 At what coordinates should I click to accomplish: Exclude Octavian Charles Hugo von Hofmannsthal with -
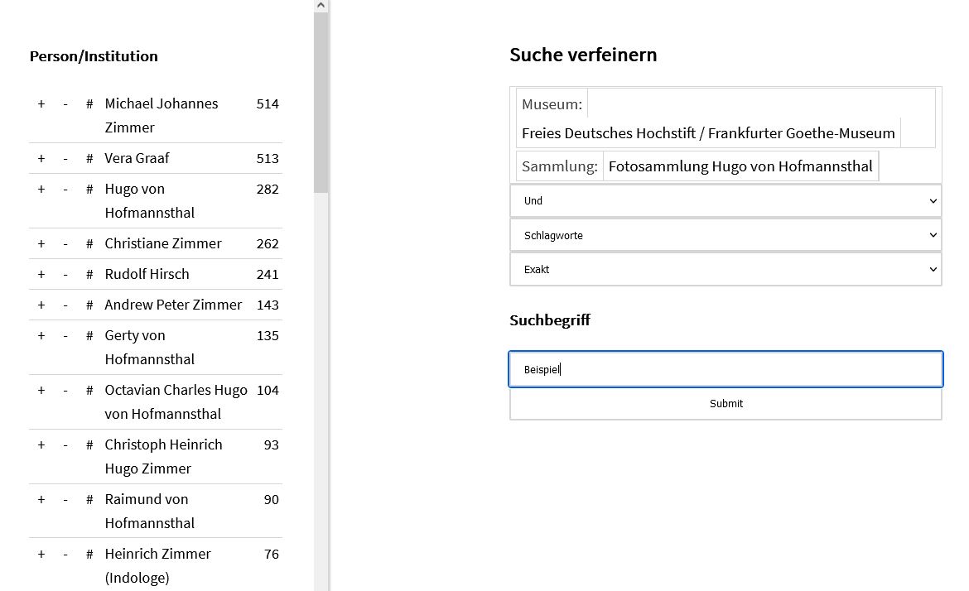tap(65, 391)
